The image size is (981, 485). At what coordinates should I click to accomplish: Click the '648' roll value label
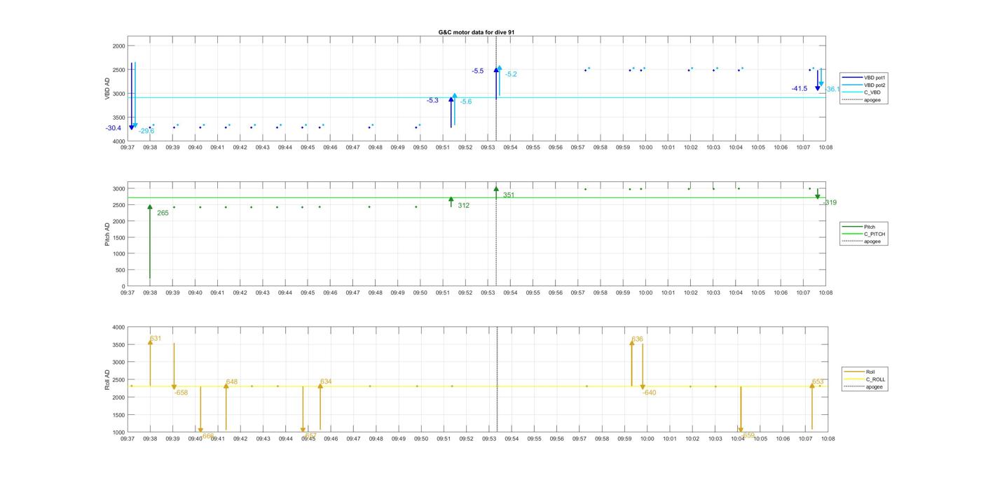pos(232,382)
